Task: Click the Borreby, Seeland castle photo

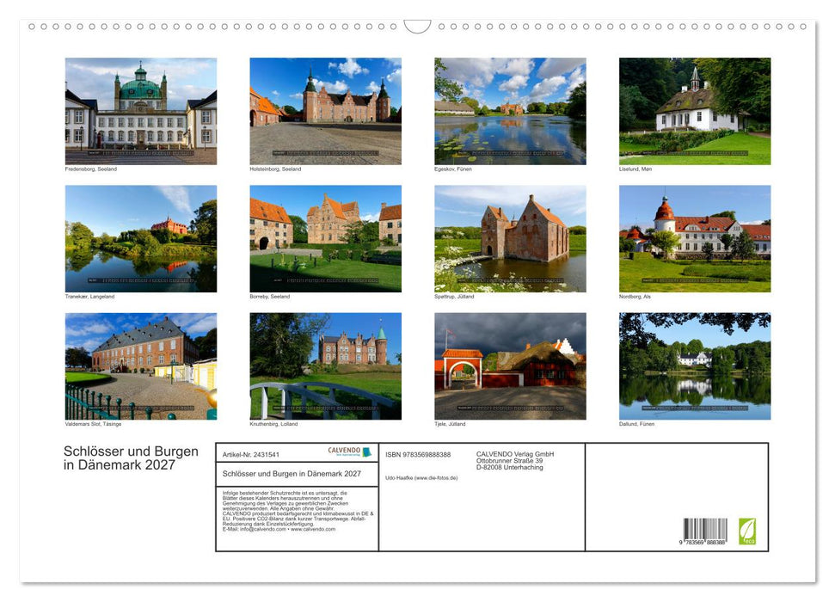Action: 325,239
